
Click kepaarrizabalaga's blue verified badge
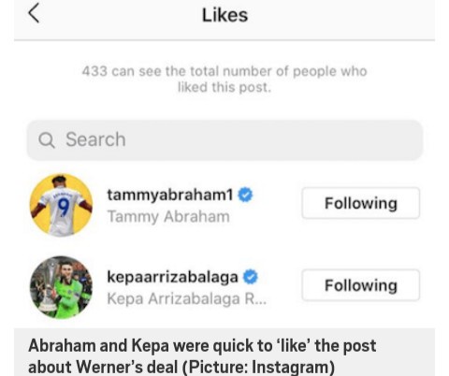[x=250, y=277]
